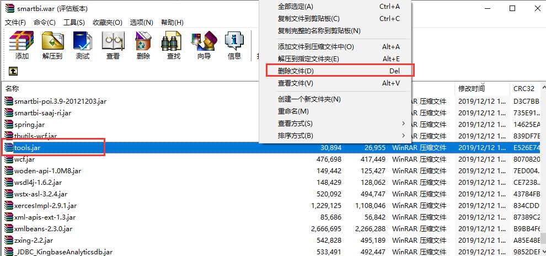The height and width of the screenshot is (256, 546).
Task: Click the vertical scrollbar up arrow
Action: pyautogui.click(x=543, y=87)
